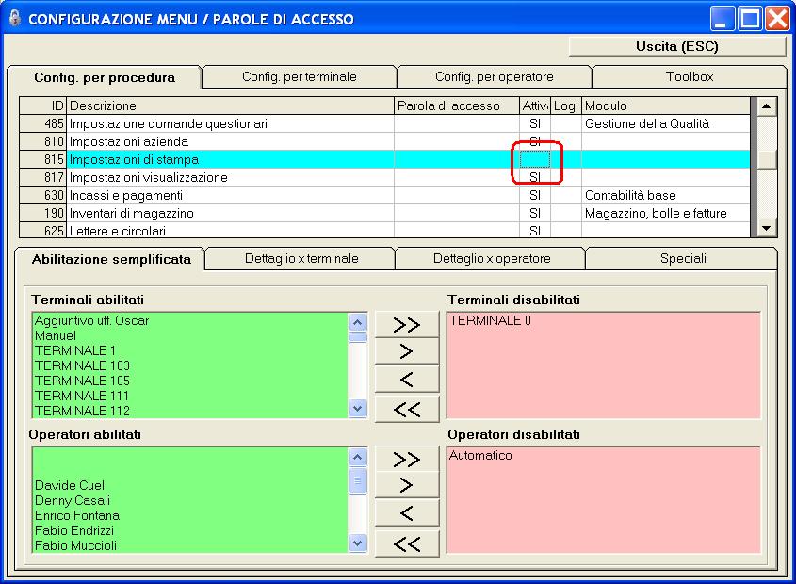Open the Config. per operatore tab
Image resolution: width=796 pixels, height=584 pixels.
pyautogui.click(x=494, y=76)
